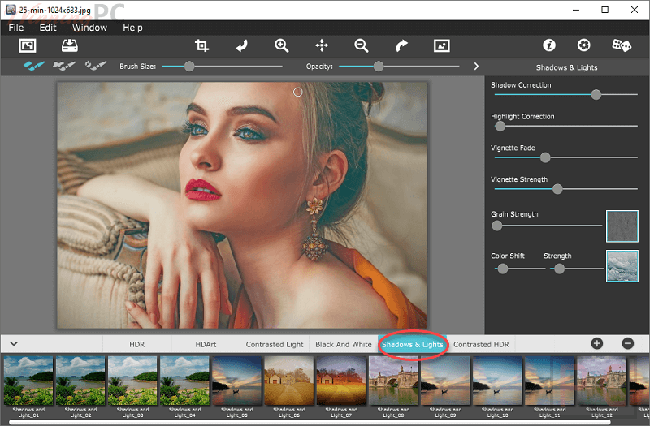The width and height of the screenshot is (650, 426).
Task: Switch to the HDR tab
Action: [136, 344]
